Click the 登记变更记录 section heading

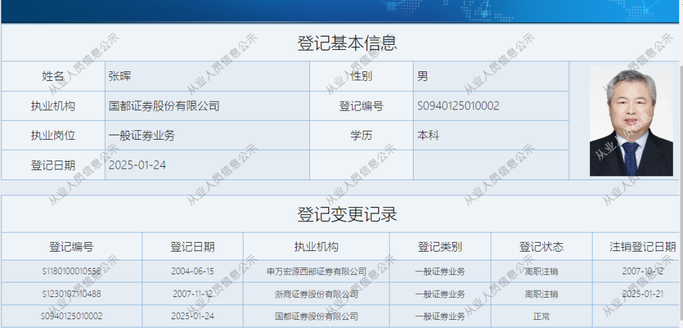(347, 214)
